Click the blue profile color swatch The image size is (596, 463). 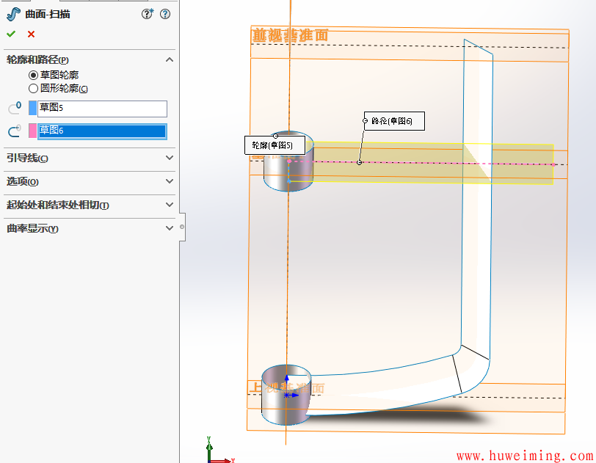click(x=32, y=109)
